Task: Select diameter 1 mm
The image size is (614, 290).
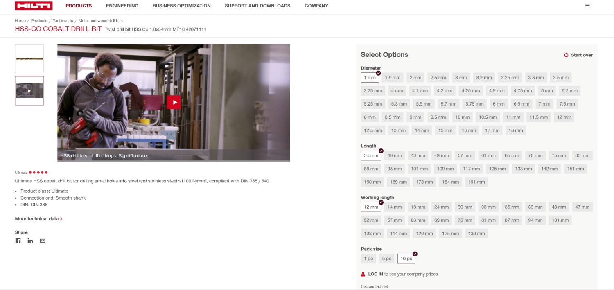Action: tap(370, 78)
